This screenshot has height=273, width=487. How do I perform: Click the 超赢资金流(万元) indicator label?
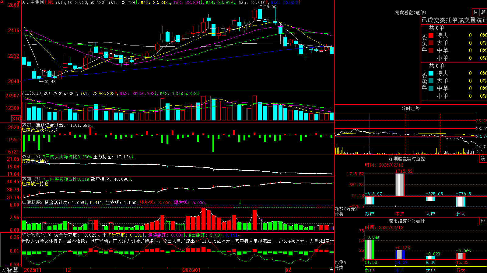(x=39, y=130)
